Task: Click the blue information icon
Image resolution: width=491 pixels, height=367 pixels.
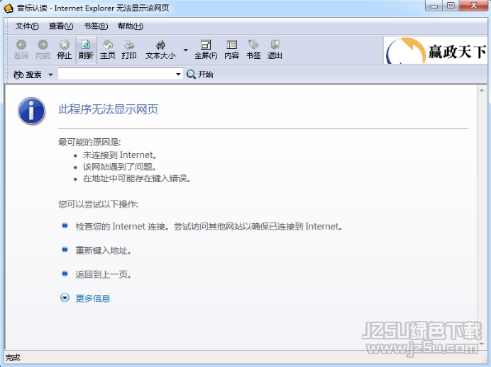Action: (x=32, y=111)
